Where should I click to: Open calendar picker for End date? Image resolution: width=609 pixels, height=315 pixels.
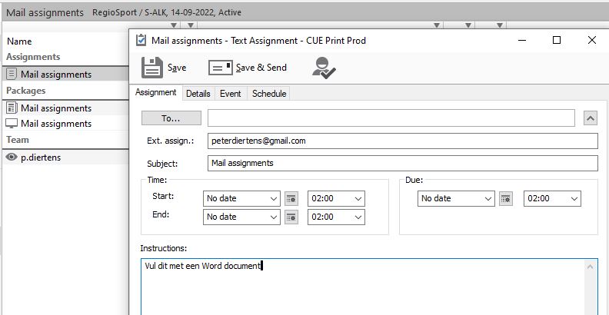click(x=291, y=217)
